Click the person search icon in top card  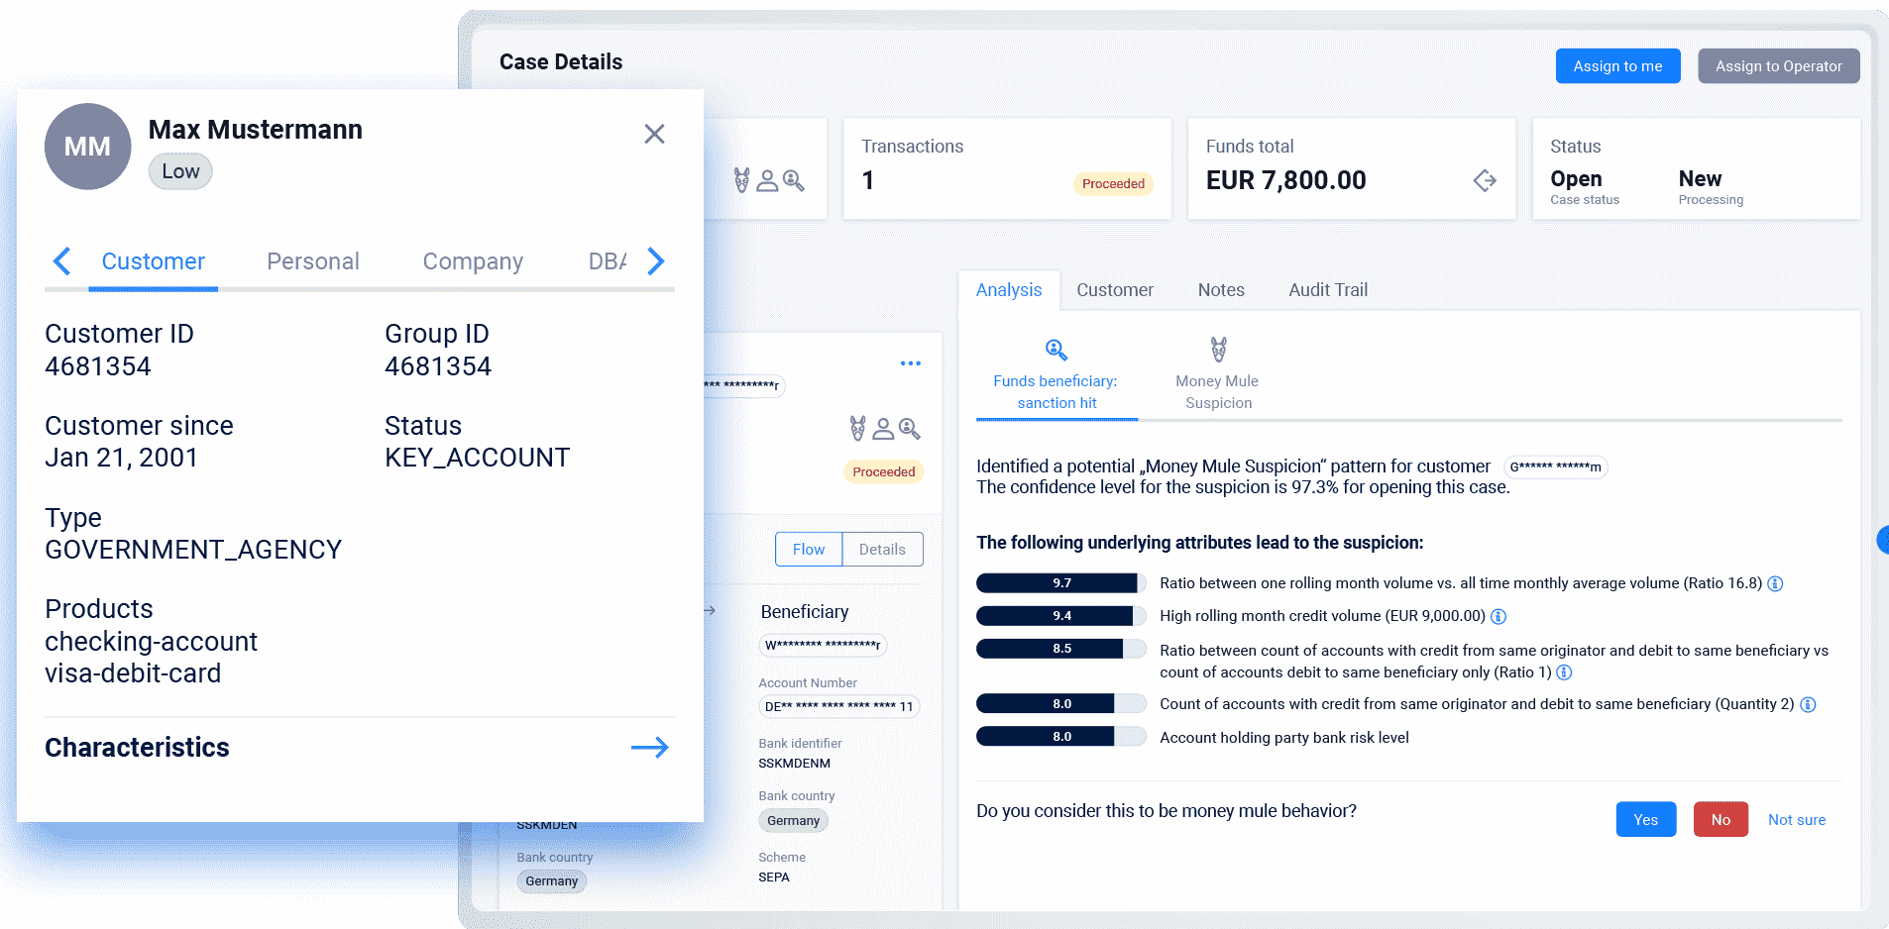(x=793, y=180)
